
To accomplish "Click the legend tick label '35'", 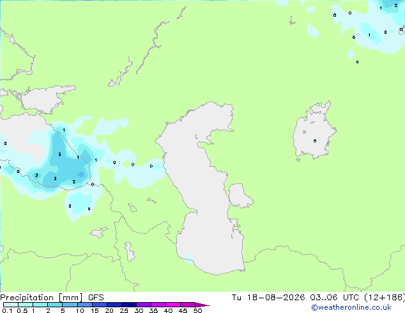I will 153,310.
